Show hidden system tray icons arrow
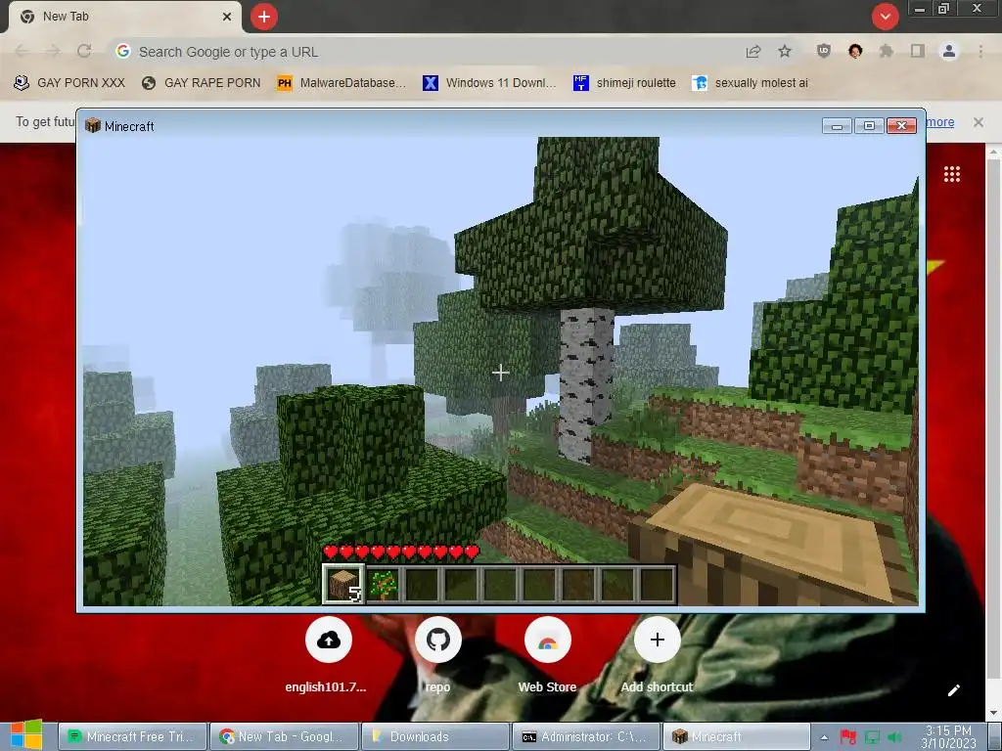Screen dimensions: 1002x751 [x=824, y=737]
